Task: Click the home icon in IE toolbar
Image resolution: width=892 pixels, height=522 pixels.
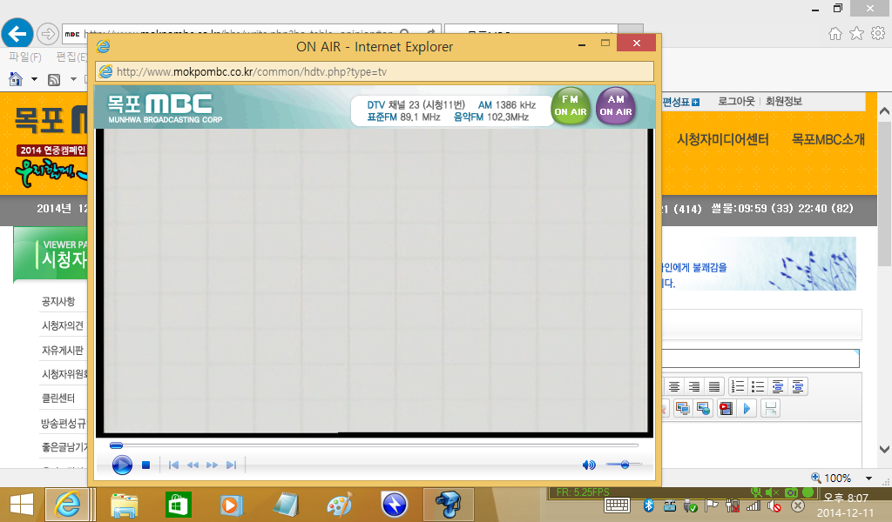Action: pos(16,79)
